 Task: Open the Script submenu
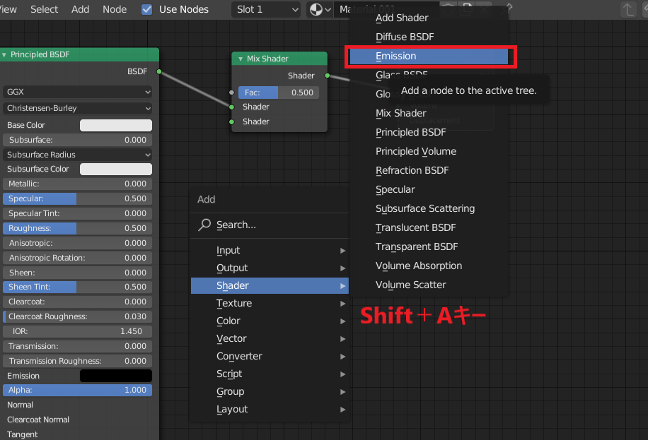click(270, 374)
